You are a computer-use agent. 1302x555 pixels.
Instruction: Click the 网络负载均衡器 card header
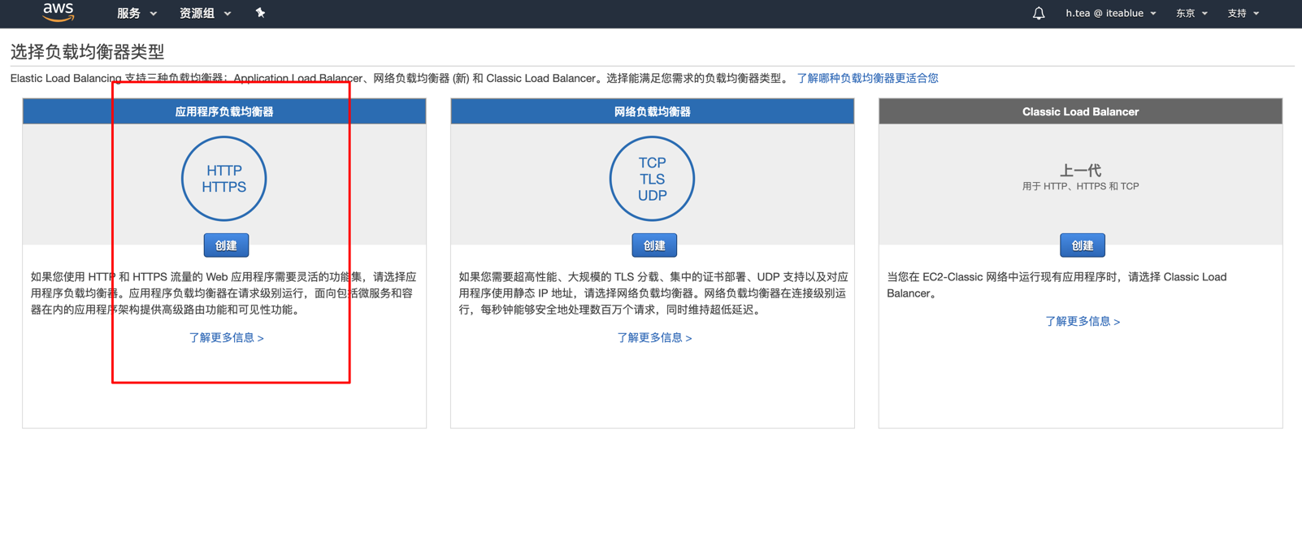(x=652, y=112)
